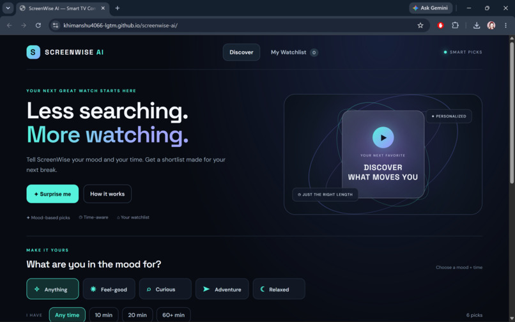Viewport: 515px width, 322px height.
Task: Select the Adventure mood
Action: (x=222, y=289)
